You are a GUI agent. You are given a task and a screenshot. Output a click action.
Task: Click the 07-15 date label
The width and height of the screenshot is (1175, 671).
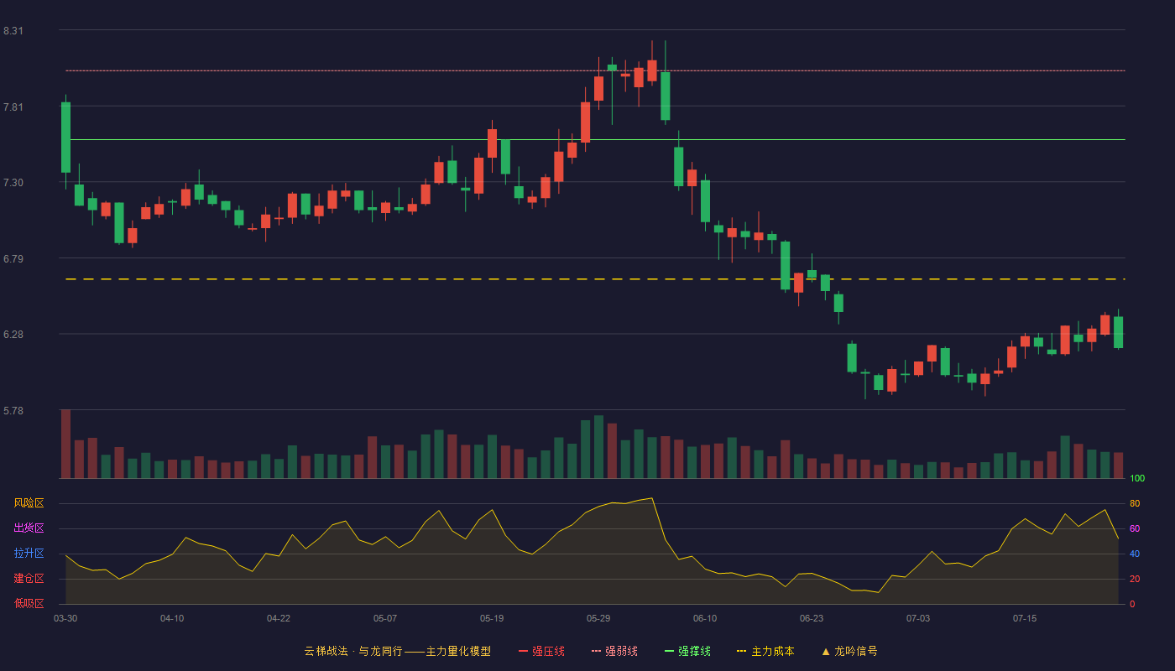coord(1025,618)
